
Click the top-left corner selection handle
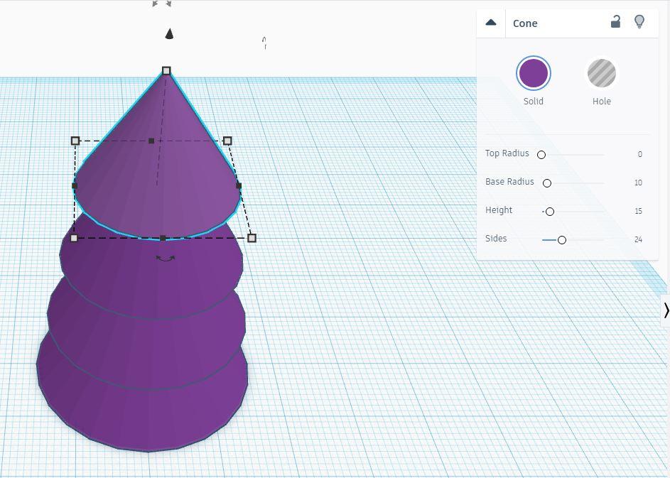click(x=75, y=141)
